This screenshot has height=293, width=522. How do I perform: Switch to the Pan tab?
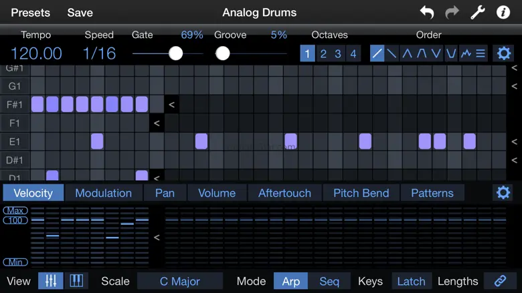click(165, 193)
